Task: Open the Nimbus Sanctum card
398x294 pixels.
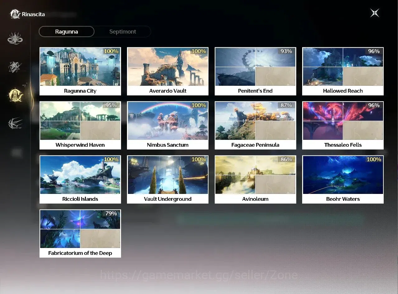Action: (168, 126)
